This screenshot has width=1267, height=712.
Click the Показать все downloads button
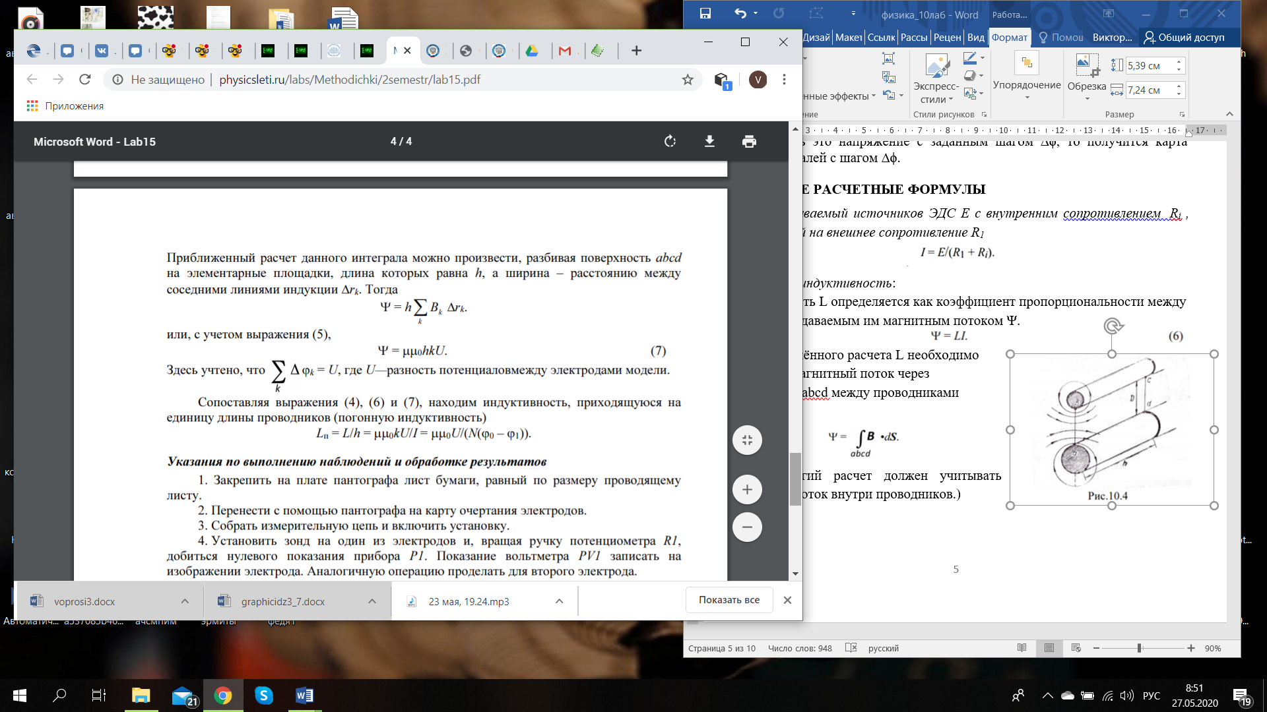pos(729,600)
